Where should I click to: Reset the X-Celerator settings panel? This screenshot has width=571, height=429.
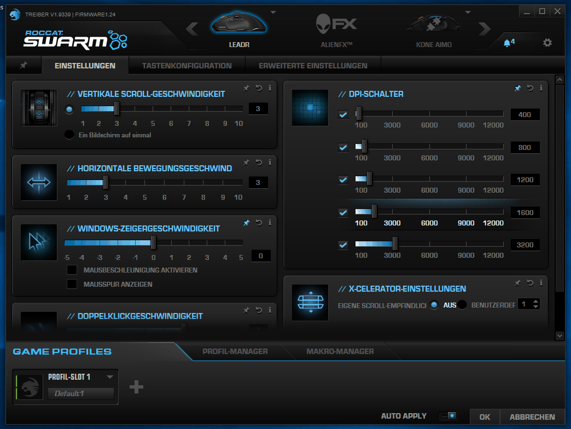point(530,282)
